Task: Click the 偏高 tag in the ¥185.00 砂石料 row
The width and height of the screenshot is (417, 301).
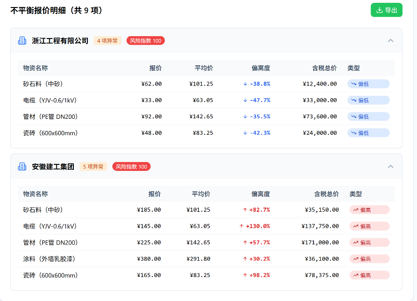Action: pos(370,210)
